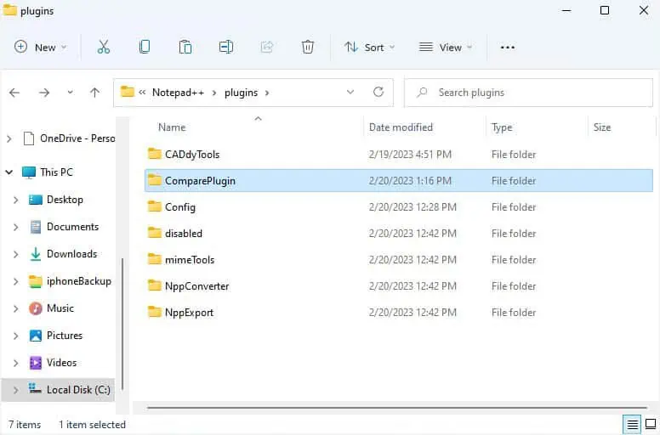Switch to large thumbnails view icon

click(x=651, y=425)
